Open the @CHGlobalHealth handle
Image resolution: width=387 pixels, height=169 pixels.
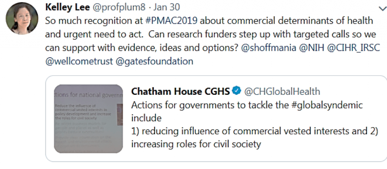[282, 91]
